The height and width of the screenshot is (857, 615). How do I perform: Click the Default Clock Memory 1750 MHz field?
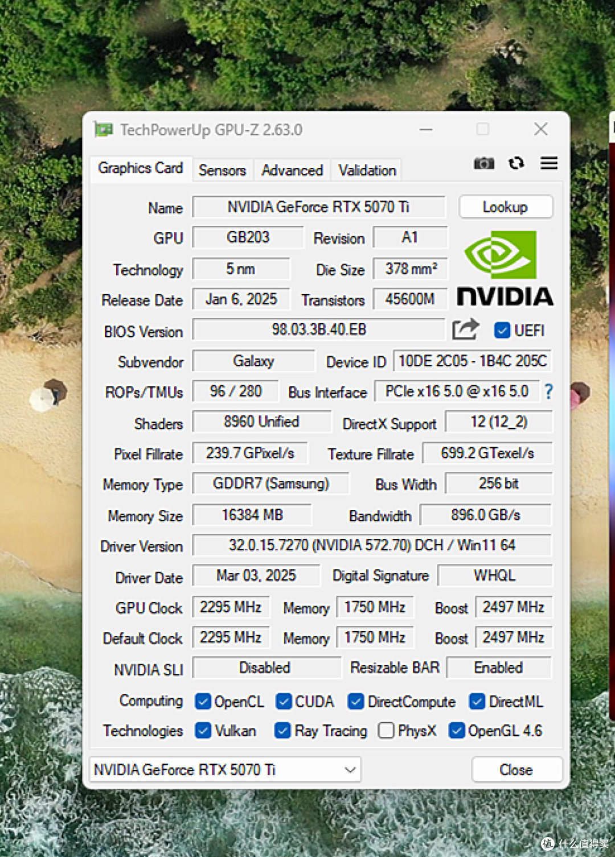[x=375, y=637]
